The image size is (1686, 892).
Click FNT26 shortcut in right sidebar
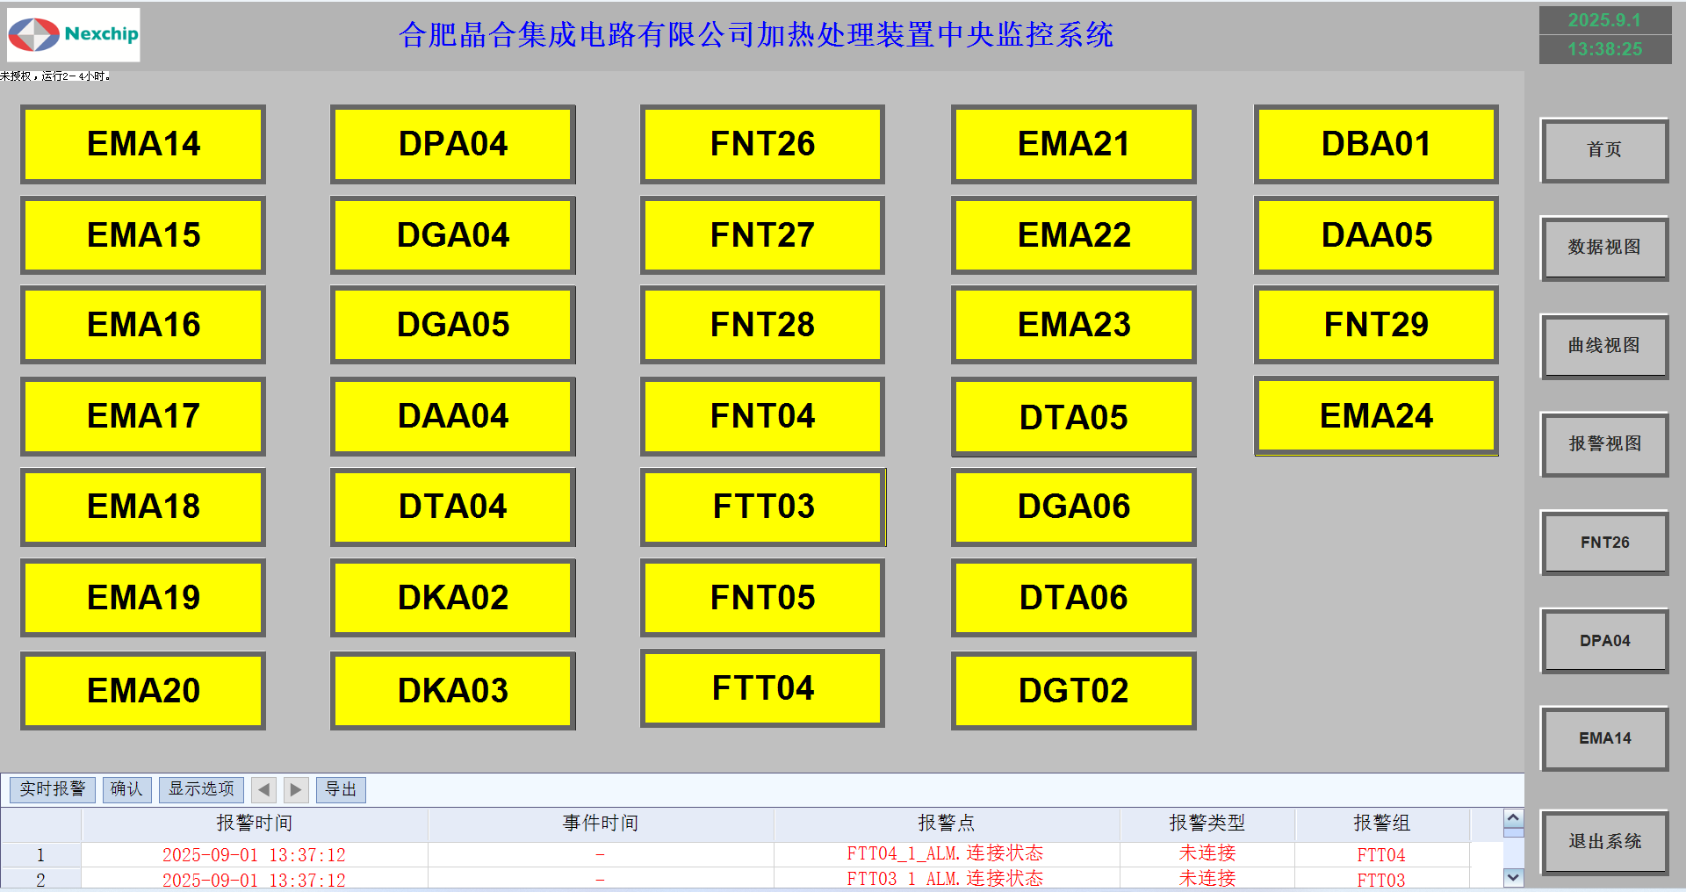click(1603, 543)
